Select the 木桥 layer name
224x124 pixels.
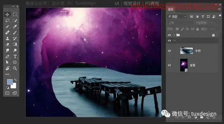tap(198, 51)
